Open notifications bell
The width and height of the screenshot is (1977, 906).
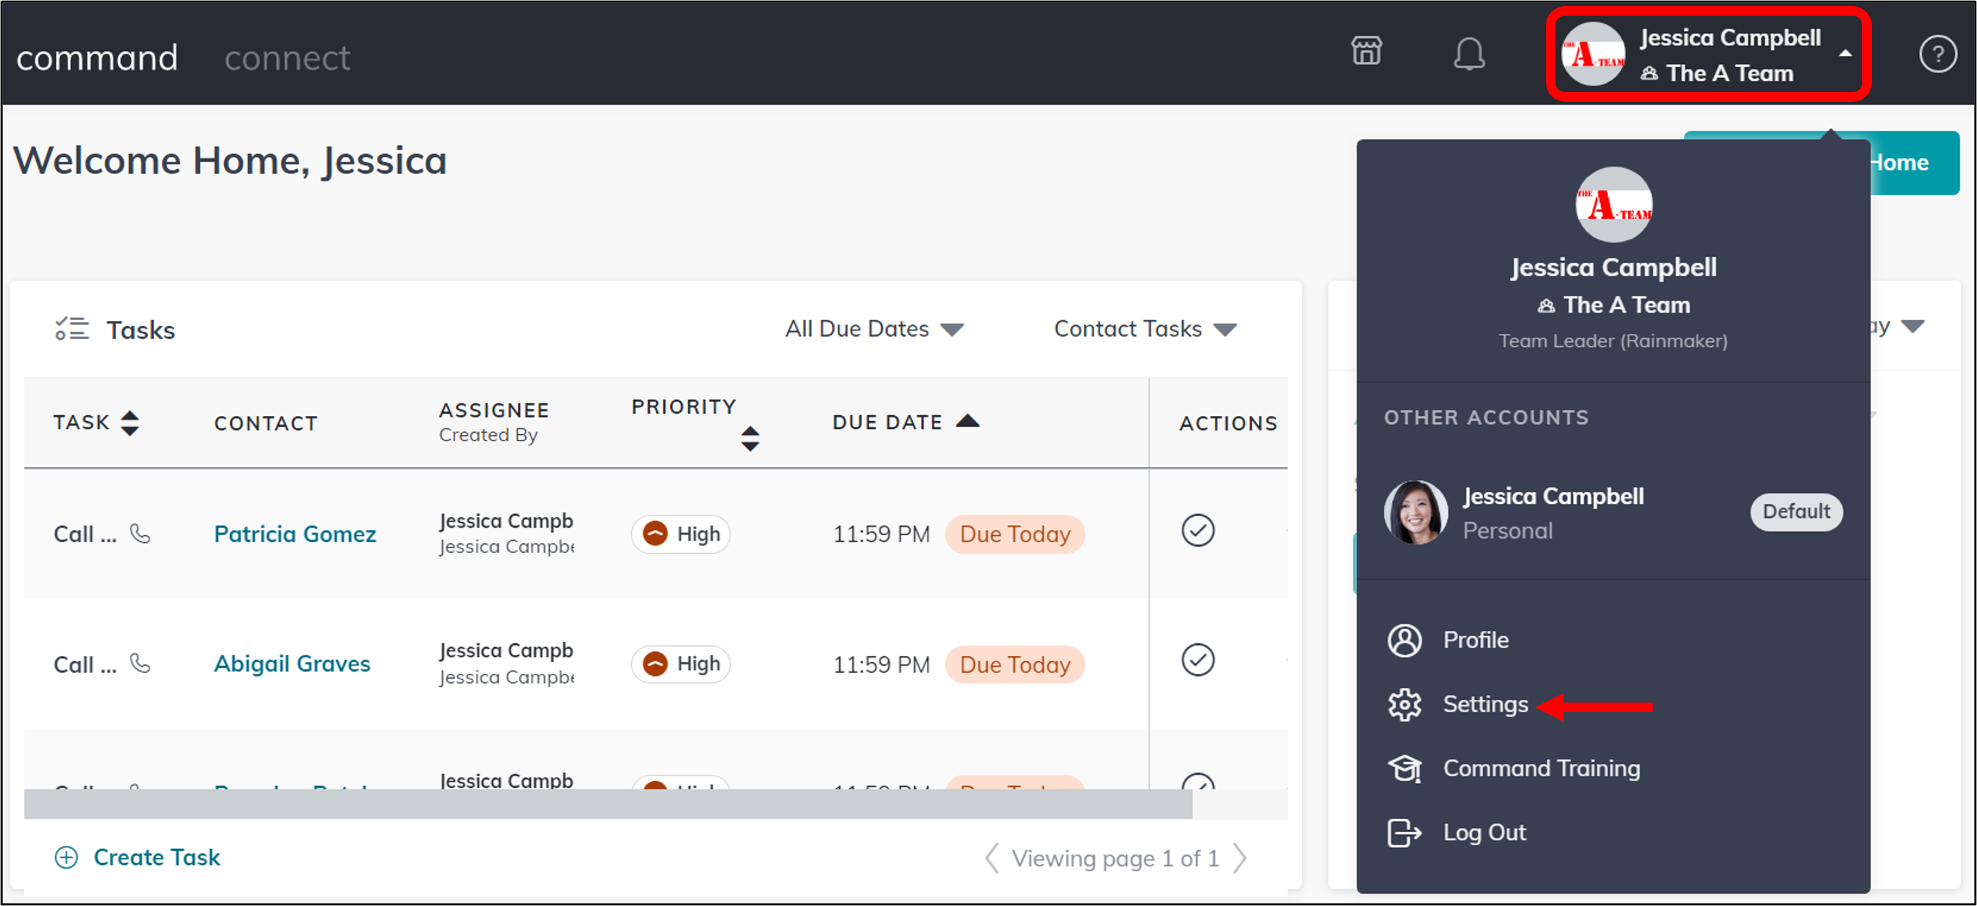coord(1468,54)
